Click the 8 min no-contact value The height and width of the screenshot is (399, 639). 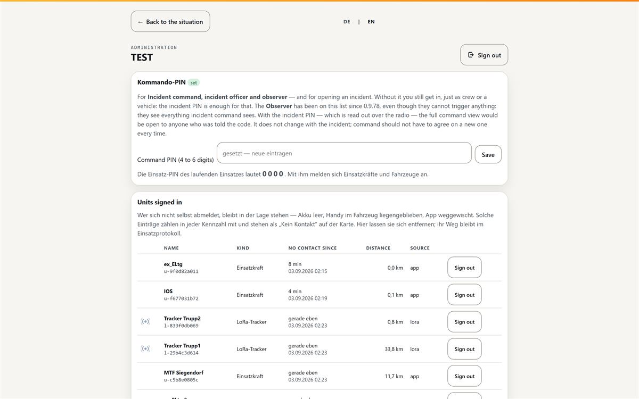295,264
